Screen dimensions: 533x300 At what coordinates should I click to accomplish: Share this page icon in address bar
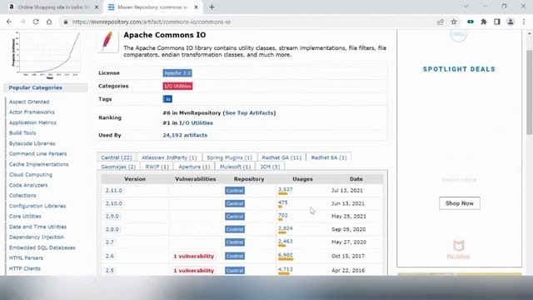click(441, 22)
